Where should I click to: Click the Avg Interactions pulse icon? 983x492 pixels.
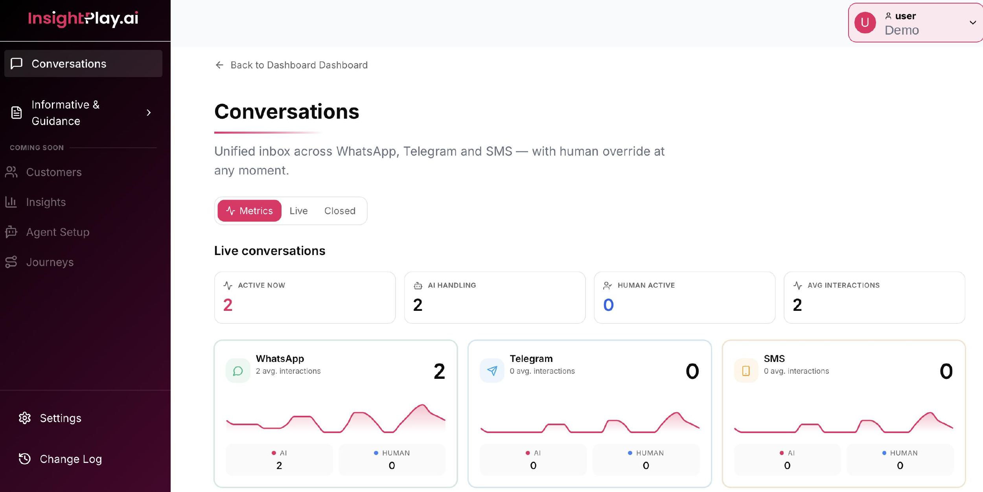[x=797, y=286]
